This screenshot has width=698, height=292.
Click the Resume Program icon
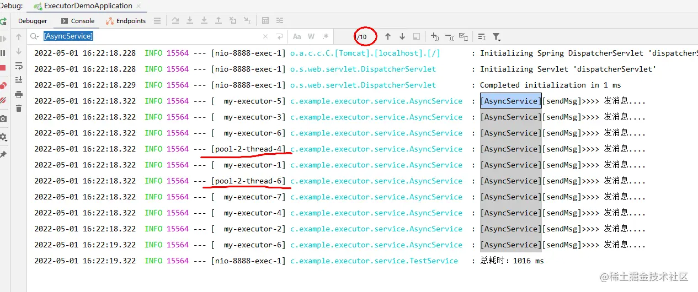pyautogui.click(x=3, y=39)
